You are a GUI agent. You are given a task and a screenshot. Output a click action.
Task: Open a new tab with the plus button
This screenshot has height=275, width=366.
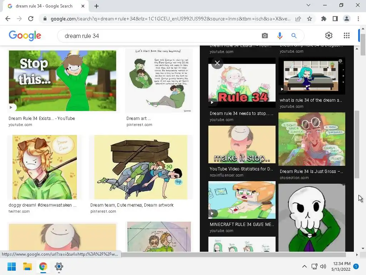(x=97, y=6)
